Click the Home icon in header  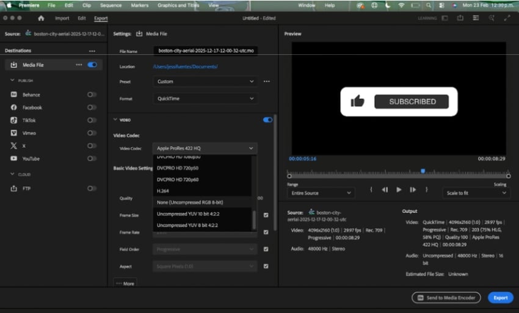pyautogui.click(x=41, y=18)
